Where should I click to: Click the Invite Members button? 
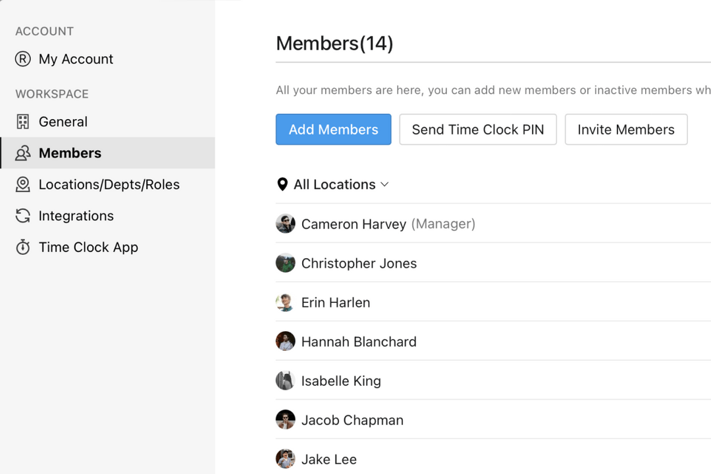pyautogui.click(x=625, y=129)
